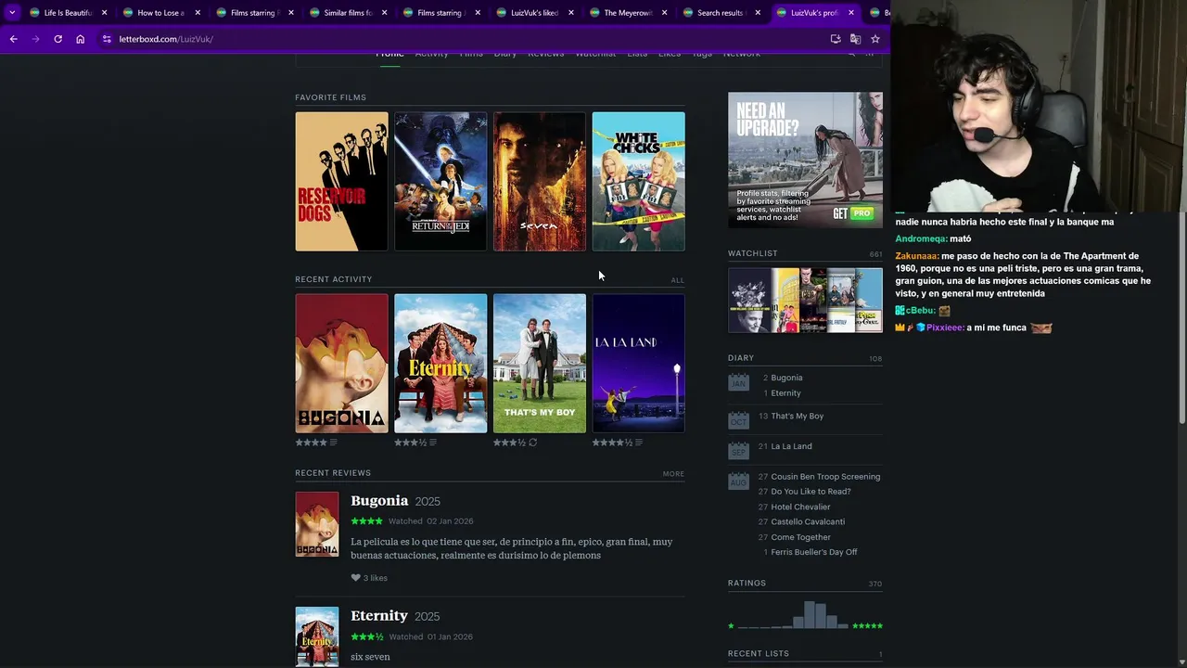The width and height of the screenshot is (1187, 668).
Task: Open the Reservoir Dogs favorite poster
Action: click(x=341, y=182)
